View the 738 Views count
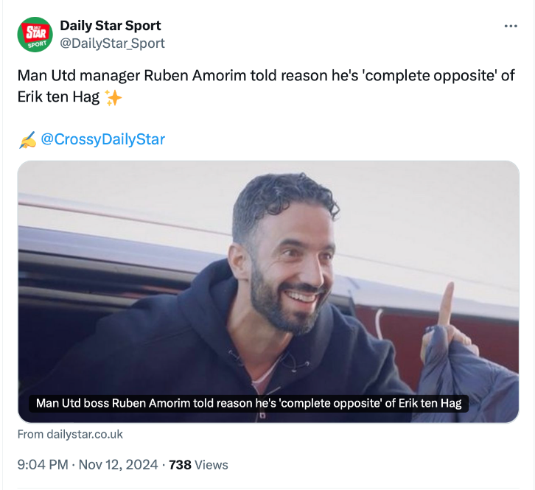535x490 pixels. tap(180, 465)
